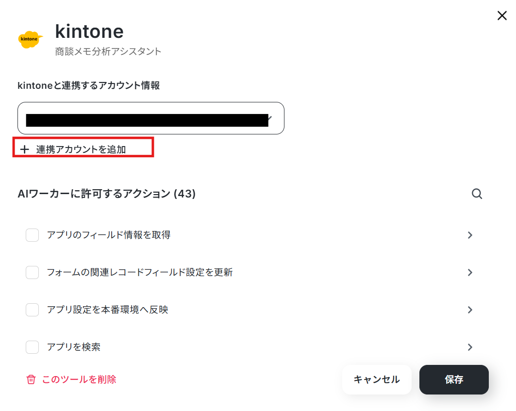516x411 pixels.
Task: Enable フォームの関連レコードフィールド設定を更新 checkbox
Action: 32,273
